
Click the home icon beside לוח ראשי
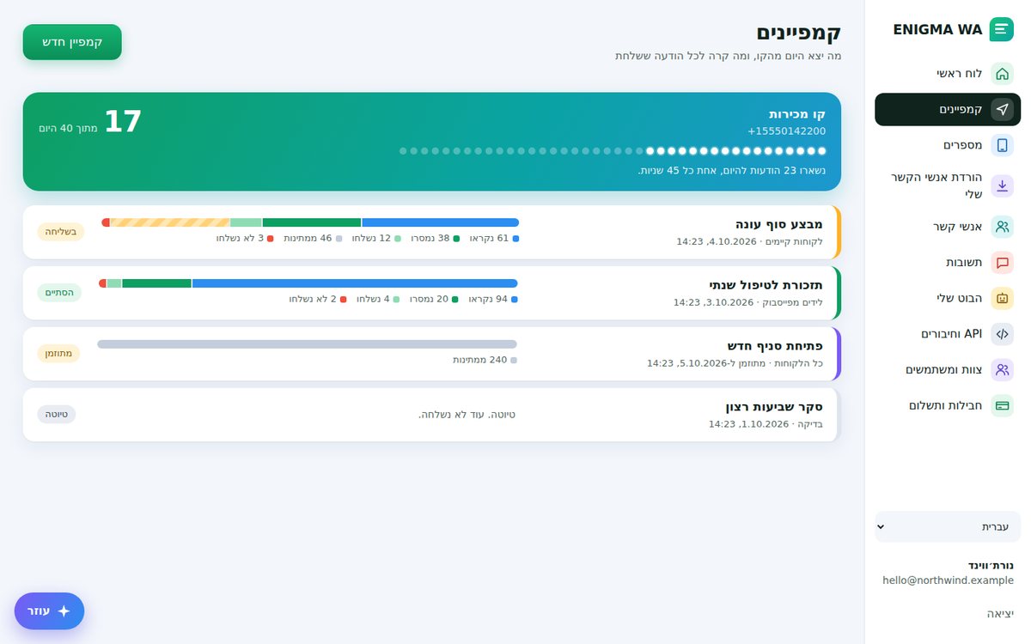click(1002, 74)
